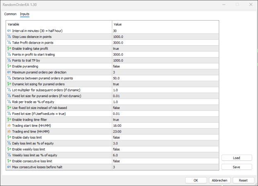Click the integer icon beside Interval in minutes
The image size is (258, 186).
tap(9, 31)
